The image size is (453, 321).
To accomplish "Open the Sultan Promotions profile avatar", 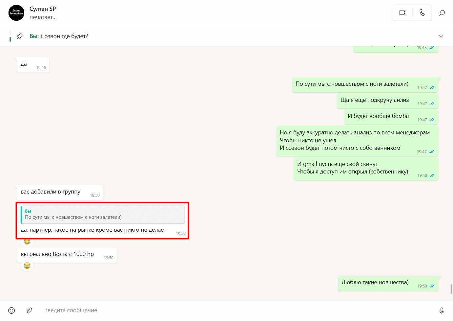I will click(16, 13).
